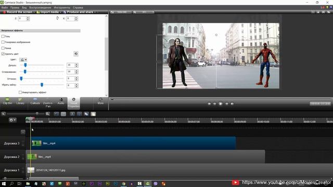Viewport: 333px width, 187px height.
Task: Click the timeline Cut icon
Action: click(x=72, y=114)
